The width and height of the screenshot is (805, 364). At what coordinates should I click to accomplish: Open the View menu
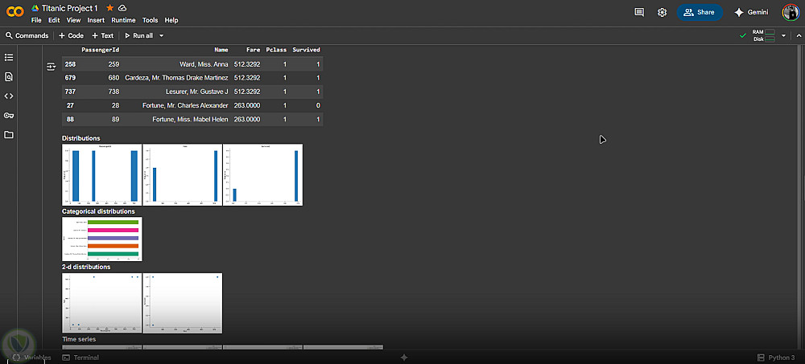(x=73, y=21)
